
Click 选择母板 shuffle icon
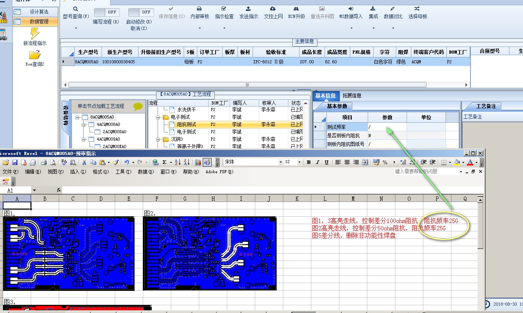[417, 9]
